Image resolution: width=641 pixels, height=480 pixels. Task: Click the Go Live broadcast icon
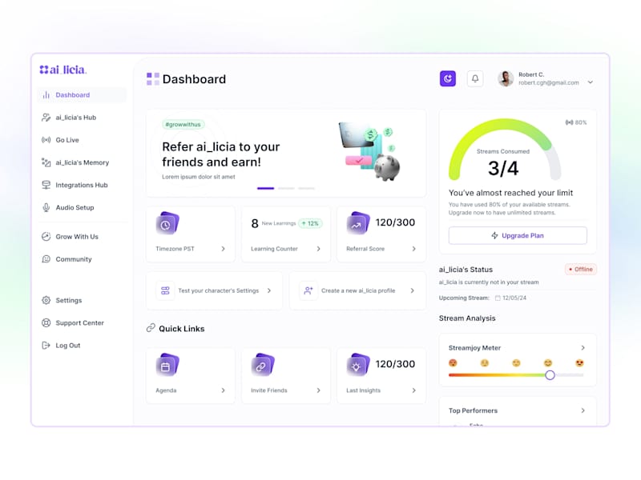tap(46, 140)
